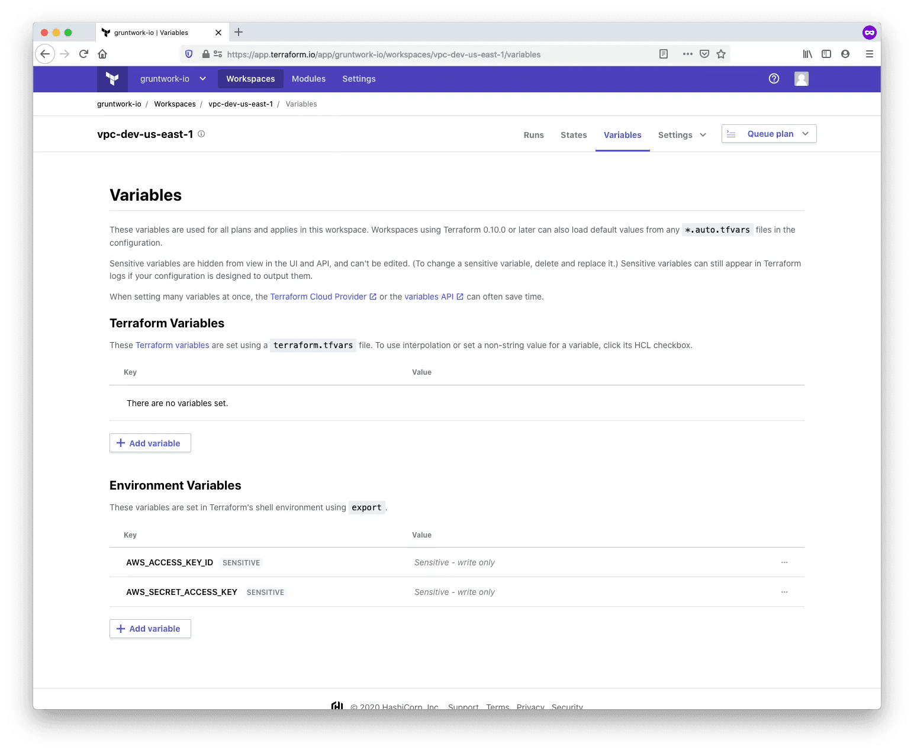Viewport: 914px width, 753px height.
Task: Add a Terraform variable
Action: tap(150, 443)
